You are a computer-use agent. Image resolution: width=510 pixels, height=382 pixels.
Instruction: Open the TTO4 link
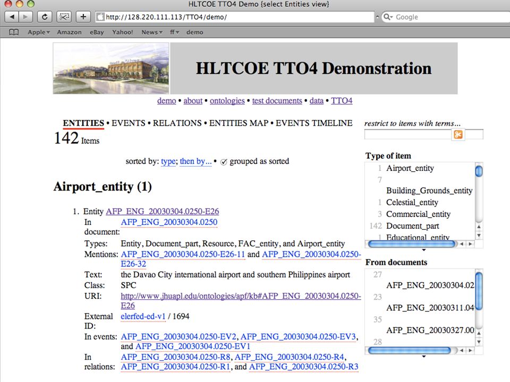tap(342, 101)
